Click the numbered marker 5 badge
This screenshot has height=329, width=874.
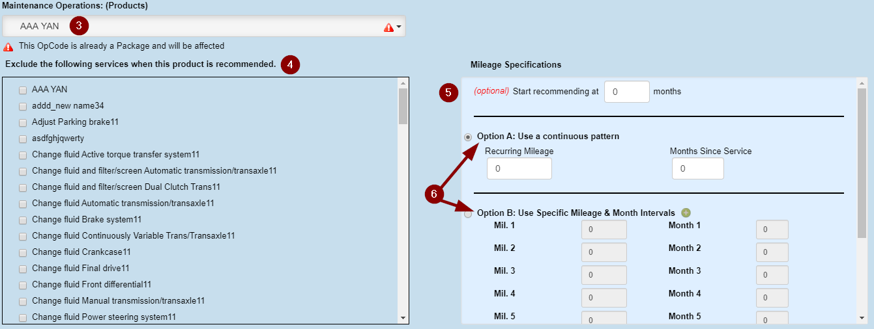coord(448,92)
